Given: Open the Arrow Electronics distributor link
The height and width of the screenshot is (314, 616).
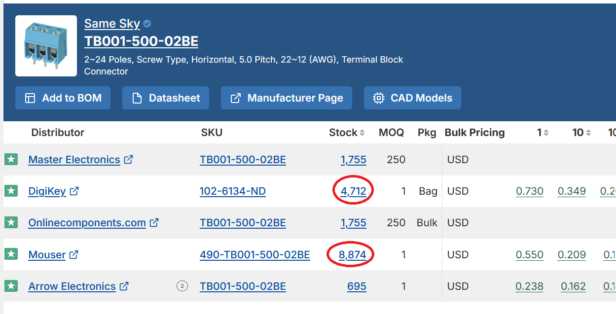Looking at the screenshot, I should pyautogui.click(x=72, y=286).
